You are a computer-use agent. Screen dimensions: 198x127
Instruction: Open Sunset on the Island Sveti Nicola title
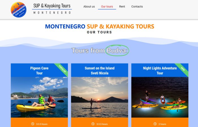point(100,71)
